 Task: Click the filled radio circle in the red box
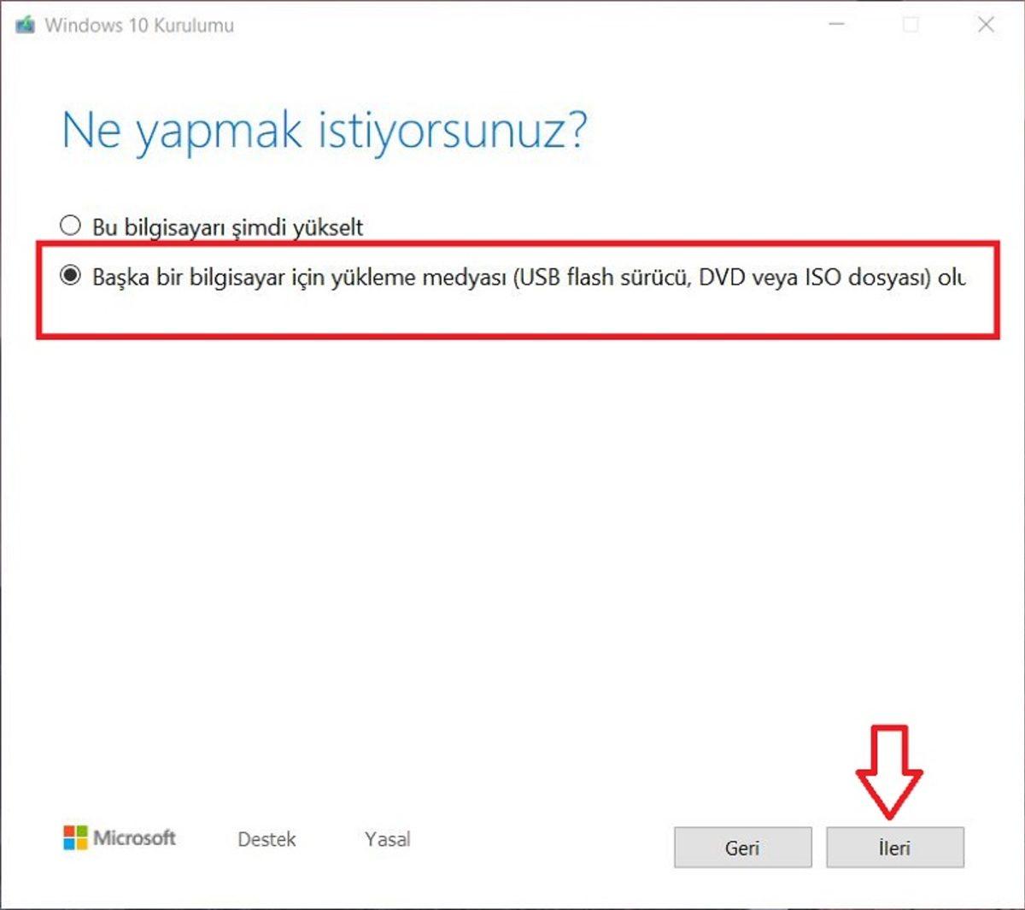click(69, 275)
